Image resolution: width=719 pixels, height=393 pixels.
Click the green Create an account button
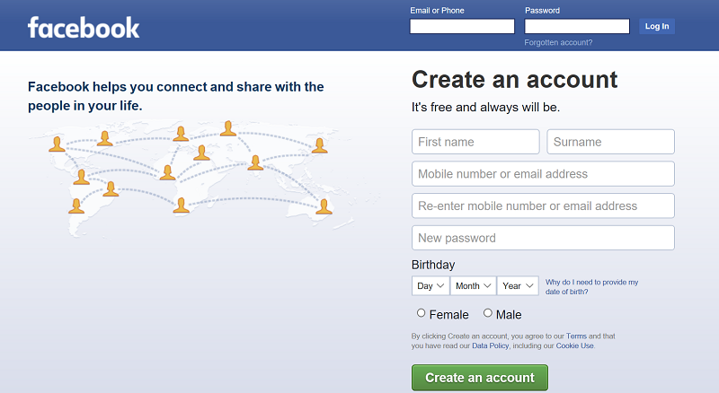click(x=479, y=378)
